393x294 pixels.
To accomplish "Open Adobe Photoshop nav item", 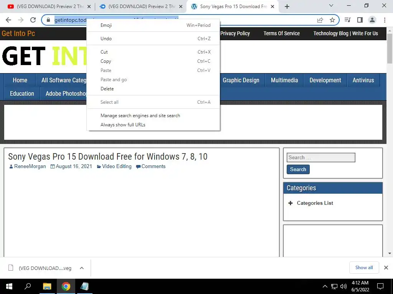I will click(x=66, y=93).
